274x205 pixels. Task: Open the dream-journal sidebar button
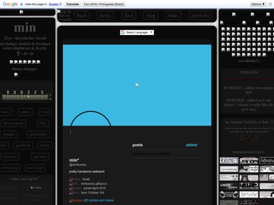13,123
